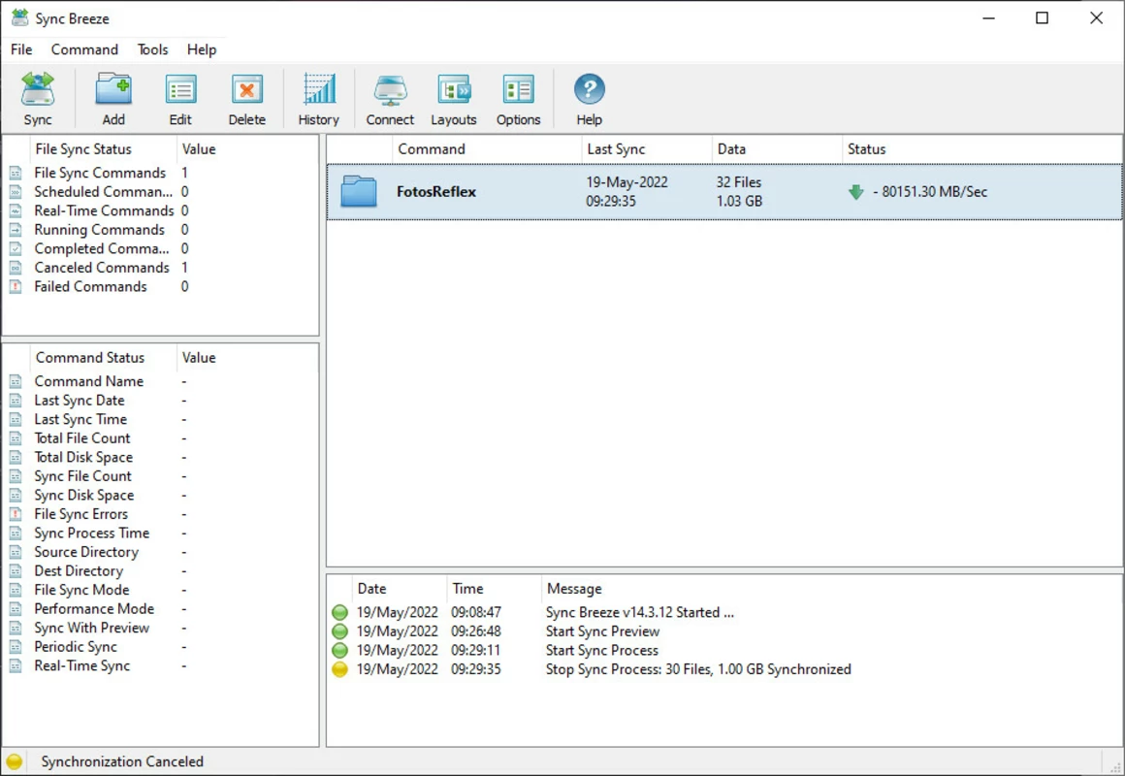
Task: Click the Stop Sync Process log message
Action: tap(699, 669)
